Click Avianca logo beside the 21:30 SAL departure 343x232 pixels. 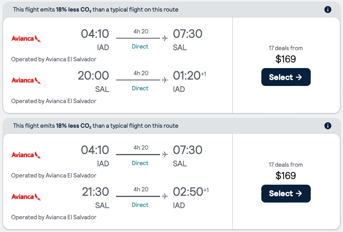coord(26,197)
